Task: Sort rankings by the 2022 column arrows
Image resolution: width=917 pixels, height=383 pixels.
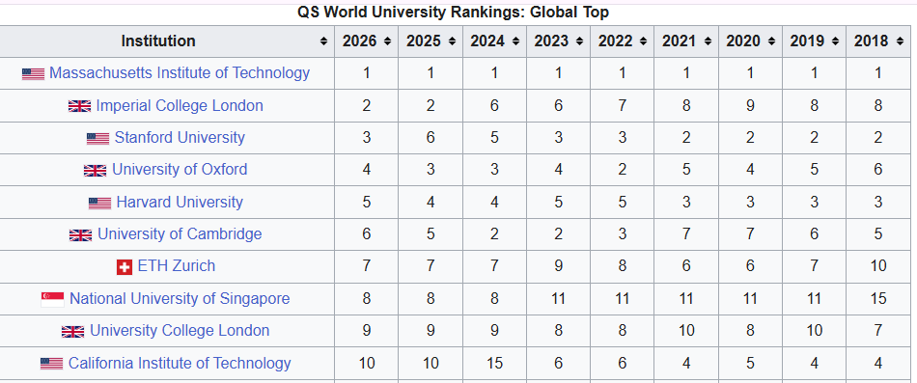Action: click(643, 41)
